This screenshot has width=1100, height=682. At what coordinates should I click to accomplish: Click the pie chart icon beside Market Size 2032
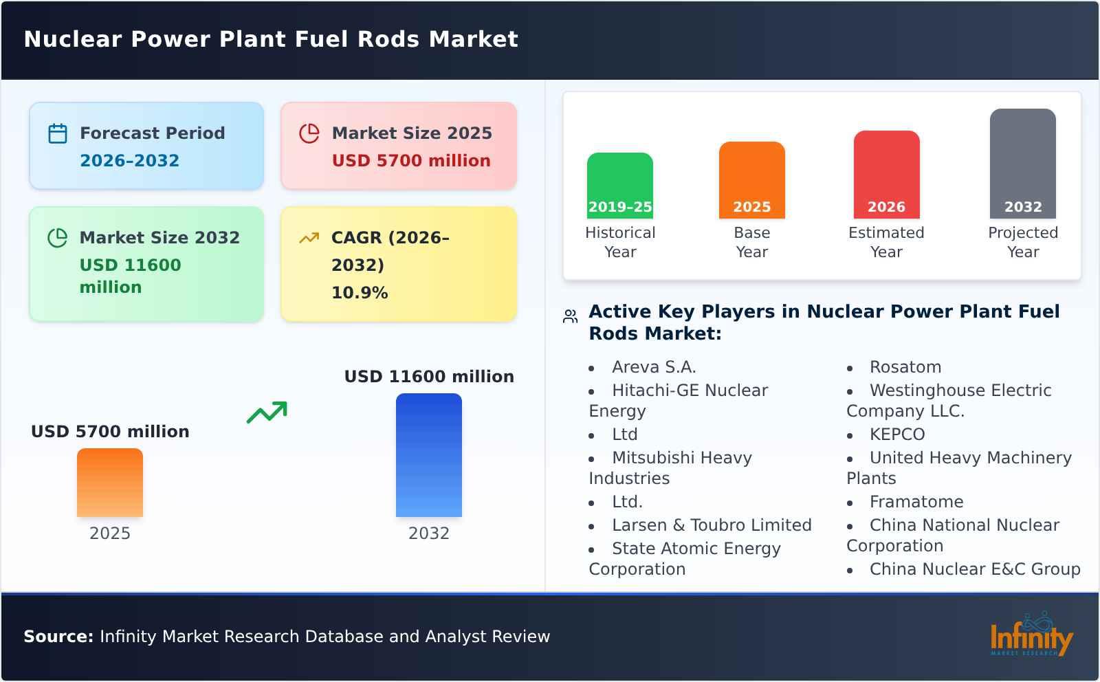pos(58,238)
